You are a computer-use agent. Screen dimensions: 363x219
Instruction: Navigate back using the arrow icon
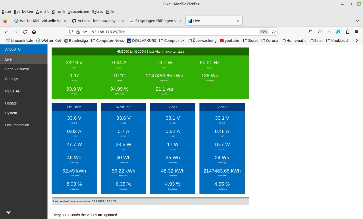(x=6, y=32)
